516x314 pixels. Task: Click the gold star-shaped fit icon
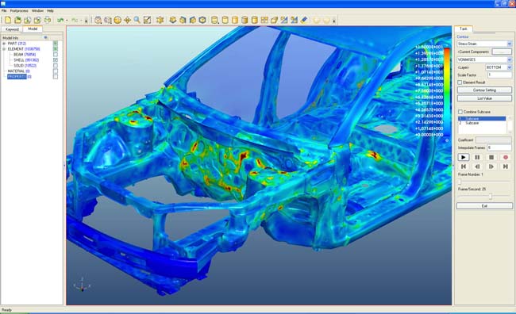point(160,21)
